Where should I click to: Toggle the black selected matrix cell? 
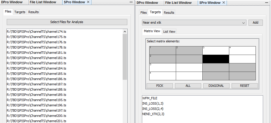coord(216,59)
